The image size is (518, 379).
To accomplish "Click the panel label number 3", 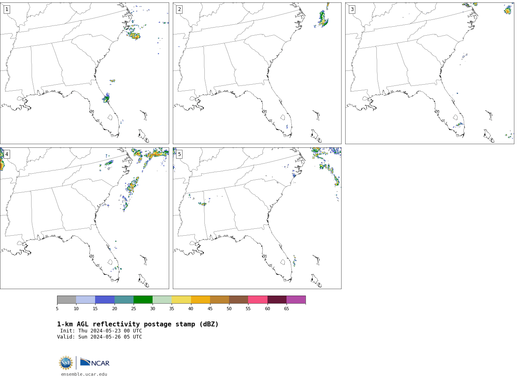I will click(x=352, y=9).
